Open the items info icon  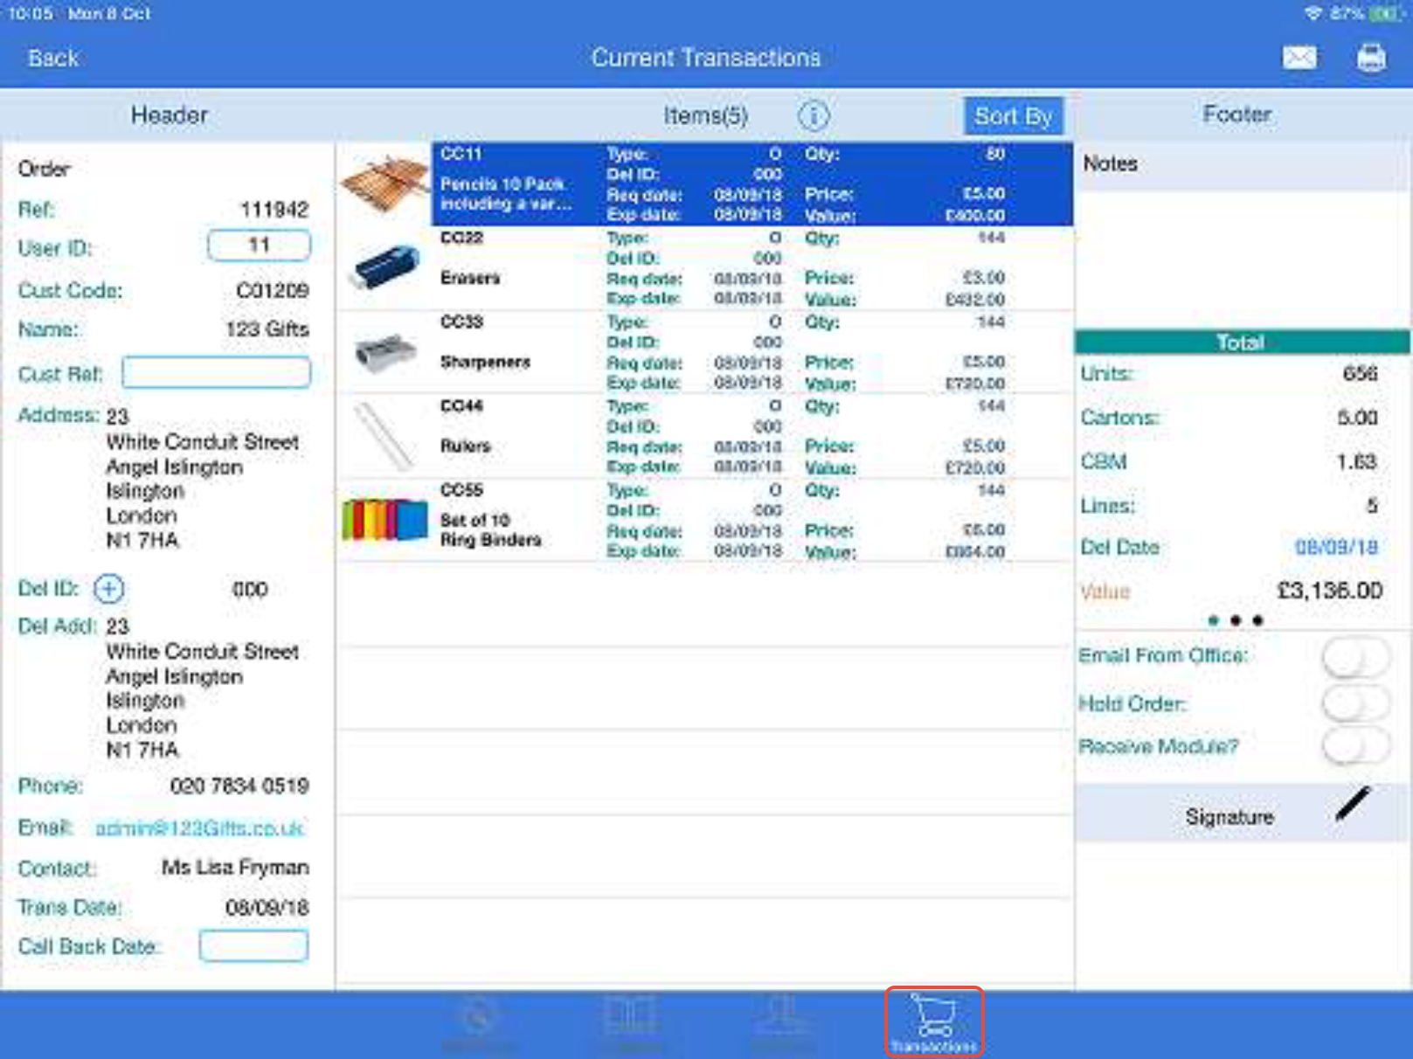pos(813,115)
